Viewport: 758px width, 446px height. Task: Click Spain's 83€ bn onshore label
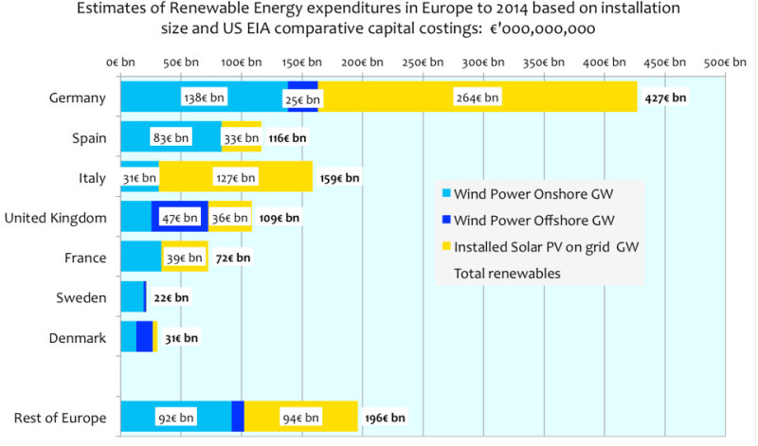pyautogui.click(x=171, y=137)
